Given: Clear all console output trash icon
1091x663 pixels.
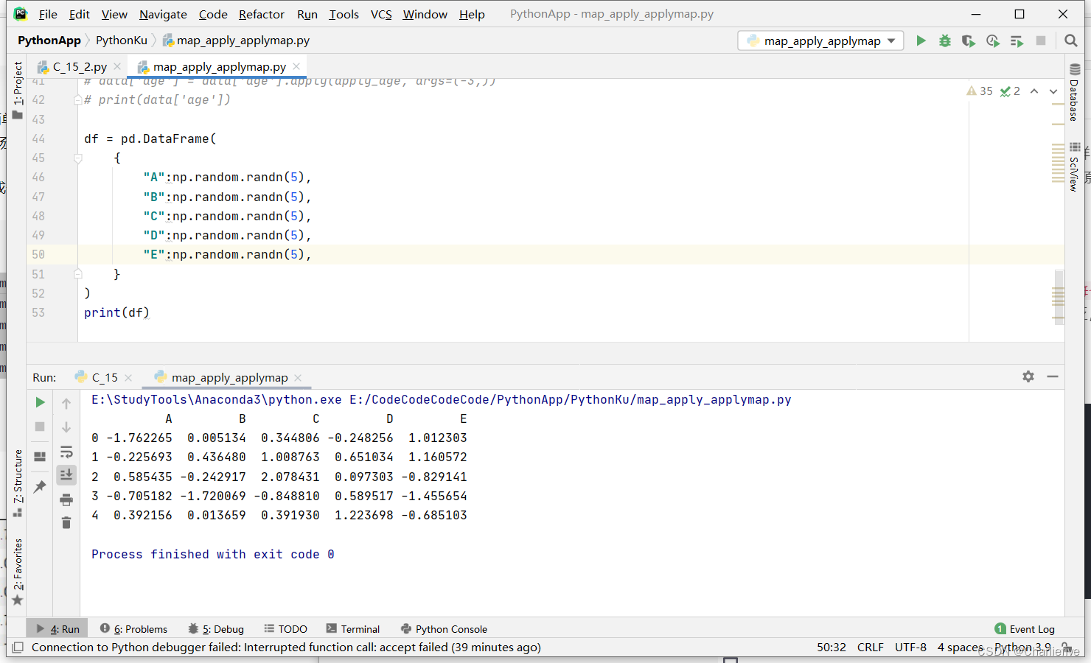Looking at the screenshot, I should pyautogui.click(x=66, y=523).
